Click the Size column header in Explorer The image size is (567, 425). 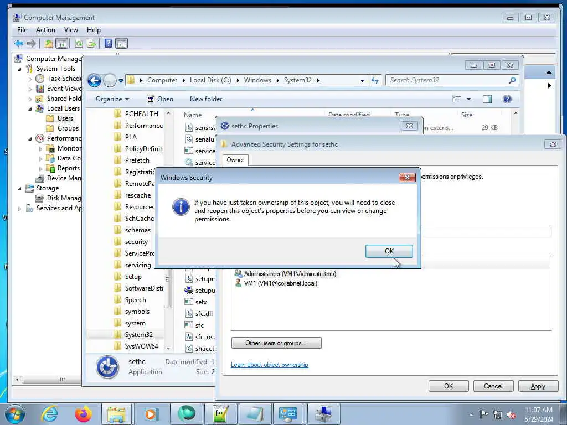click(466, 115)
